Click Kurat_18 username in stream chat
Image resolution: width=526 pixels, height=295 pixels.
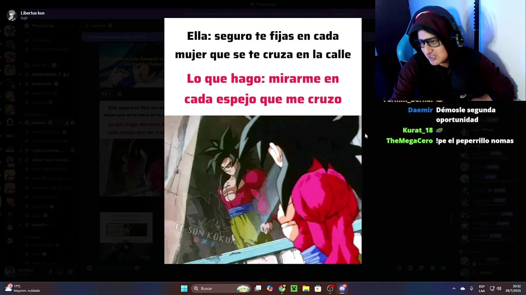tap(418, 130)
